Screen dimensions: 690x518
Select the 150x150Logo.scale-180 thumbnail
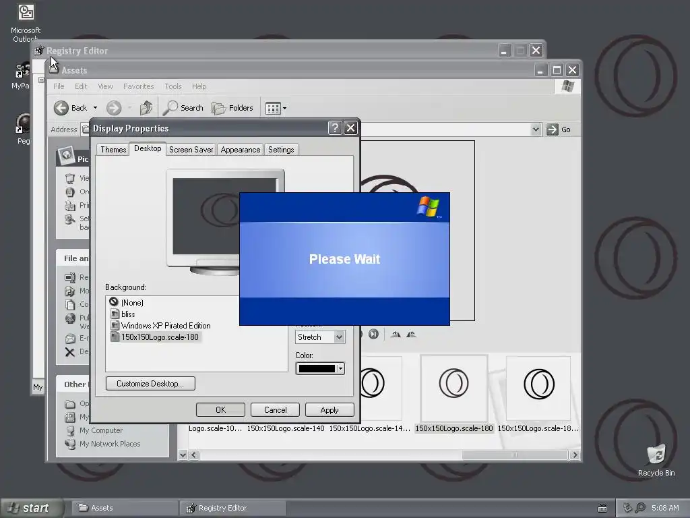click(x=454, y=388)
